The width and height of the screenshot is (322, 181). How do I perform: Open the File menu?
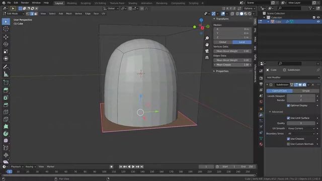(x=9, y=3)
